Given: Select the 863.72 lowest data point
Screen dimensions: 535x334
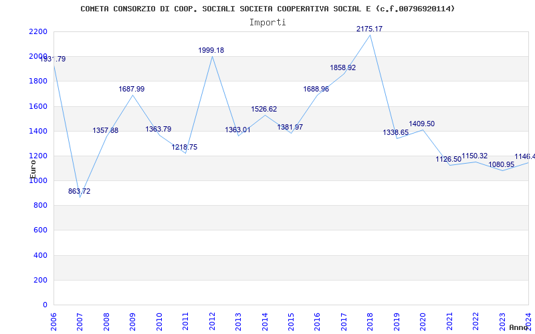Looking at the screenshot, I should [80, 192].
